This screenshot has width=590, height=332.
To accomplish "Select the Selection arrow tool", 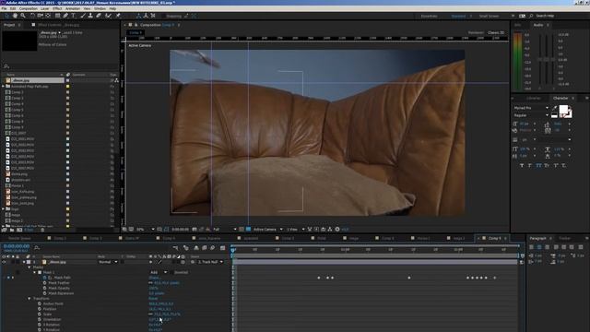I will (6, 16).
